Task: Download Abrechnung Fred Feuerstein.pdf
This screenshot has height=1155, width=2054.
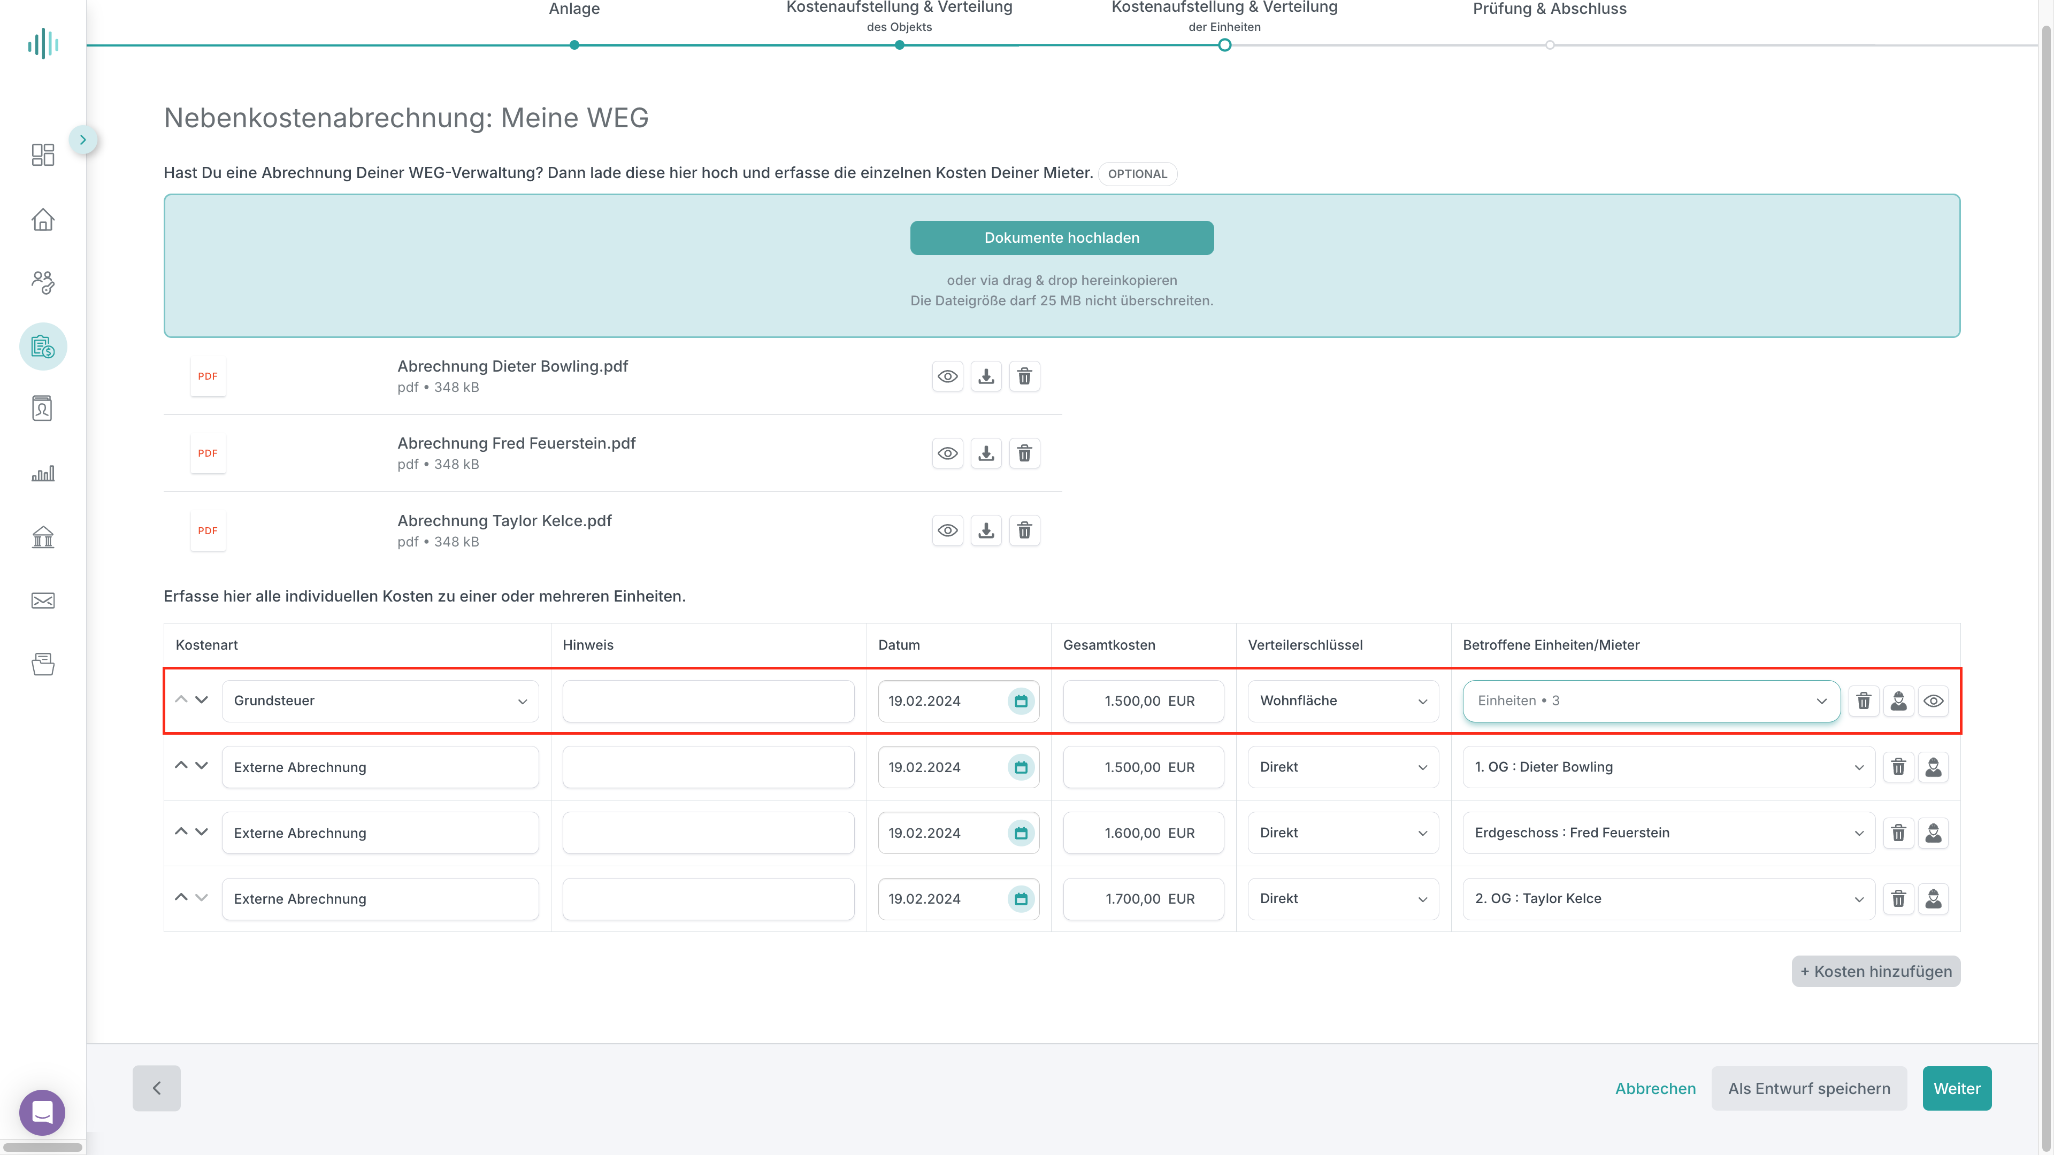Action: point(986,453)
